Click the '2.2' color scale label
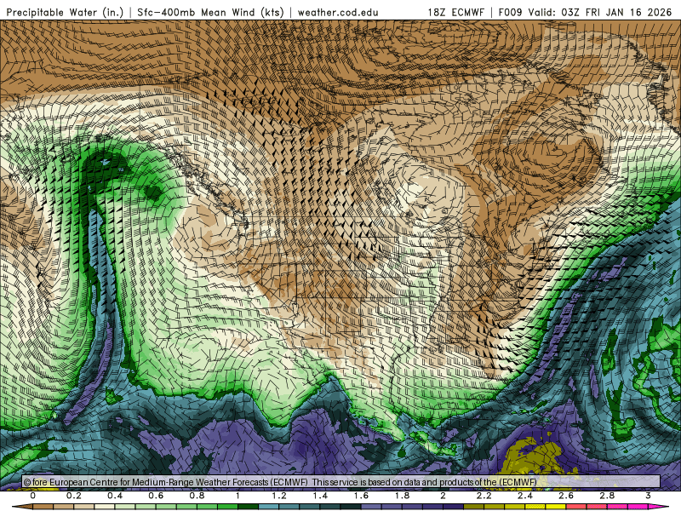The height and width of the screenshot is (511, 681). click(484, 496)
